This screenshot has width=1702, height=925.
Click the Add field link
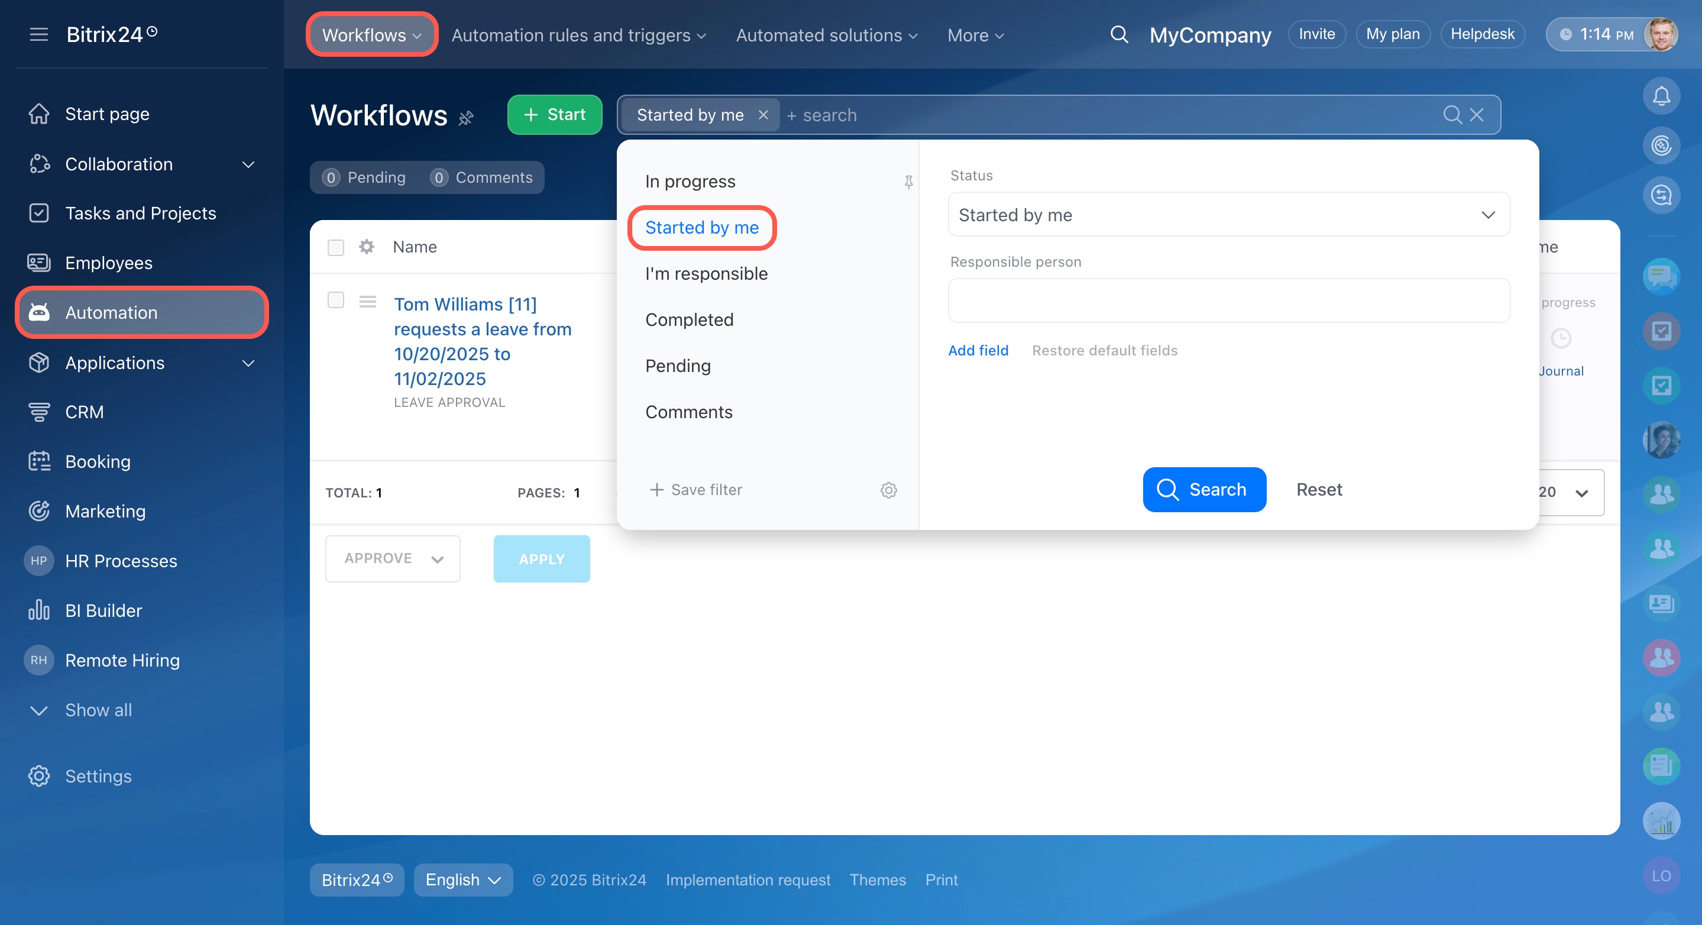coord(978,350)
